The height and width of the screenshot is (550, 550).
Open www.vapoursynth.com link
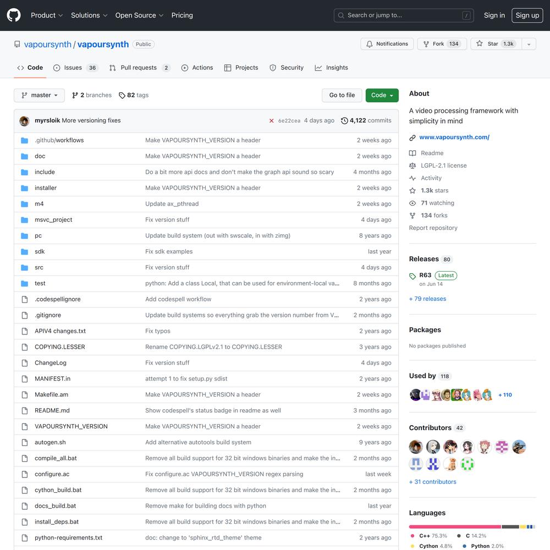(x=454, y=137)
